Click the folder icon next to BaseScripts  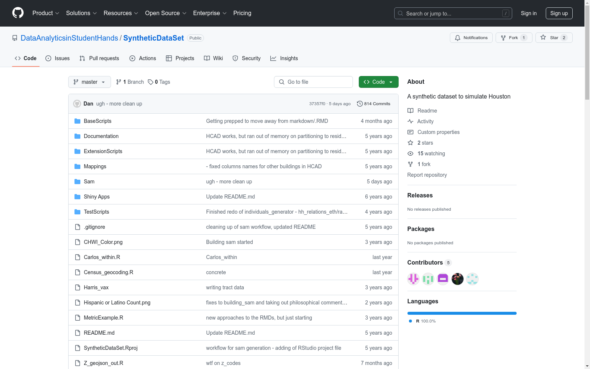pyautogui.click(x=77, y=121)
